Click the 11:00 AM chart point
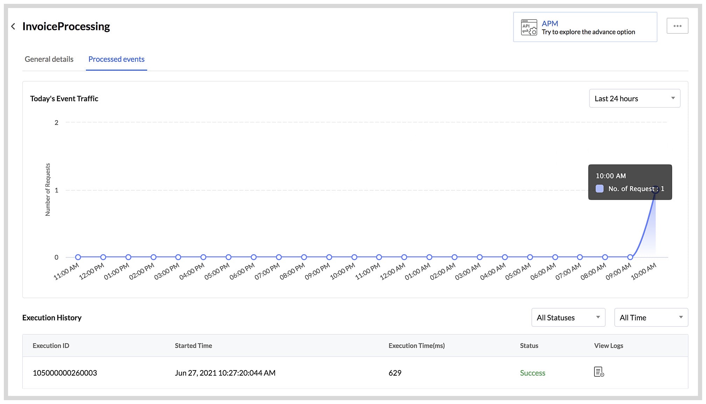This screenshot has height=404, width=706. pos(78,257)
